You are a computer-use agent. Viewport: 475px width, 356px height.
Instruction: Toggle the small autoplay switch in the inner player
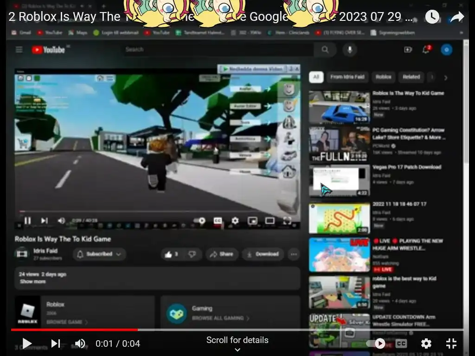[199, 221]
